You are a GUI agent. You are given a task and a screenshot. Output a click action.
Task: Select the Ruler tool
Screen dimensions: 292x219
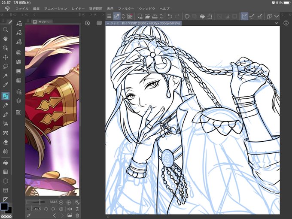[x=6, y=199]
